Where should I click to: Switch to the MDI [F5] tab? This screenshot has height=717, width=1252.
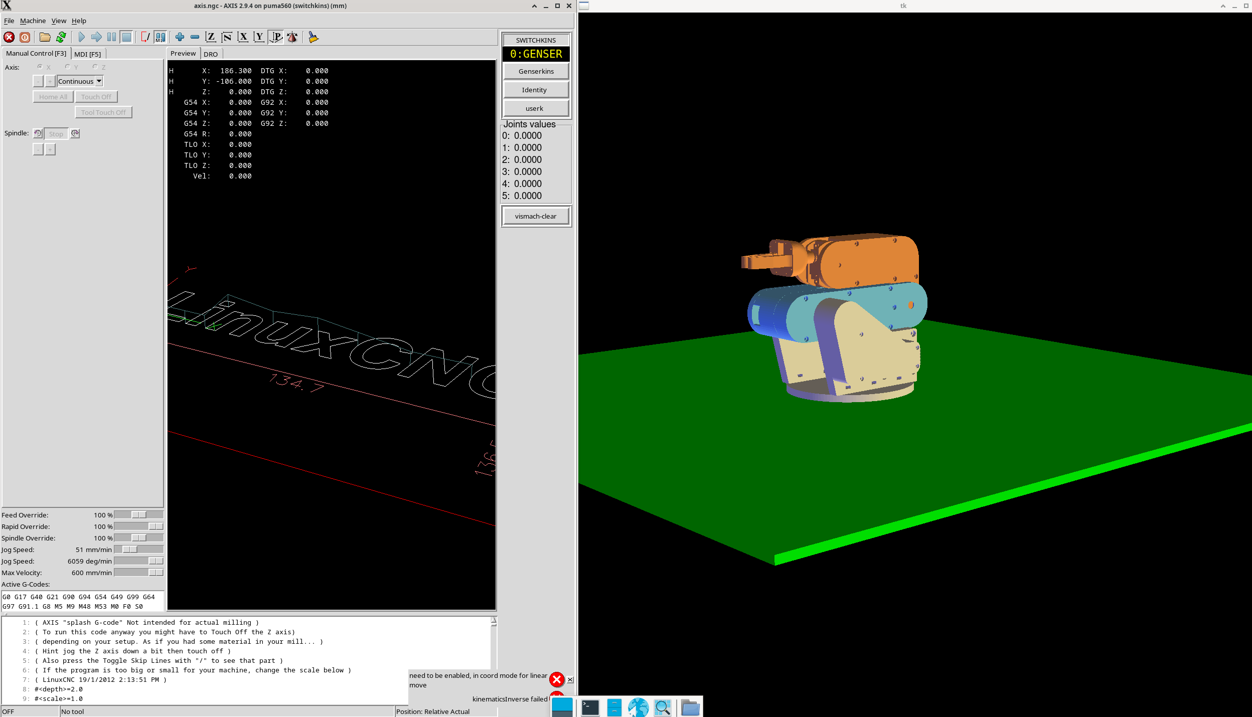(88, 54)
